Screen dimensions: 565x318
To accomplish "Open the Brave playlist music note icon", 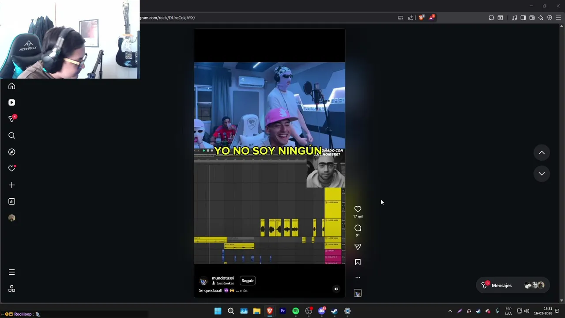I will tap(514, 18).
